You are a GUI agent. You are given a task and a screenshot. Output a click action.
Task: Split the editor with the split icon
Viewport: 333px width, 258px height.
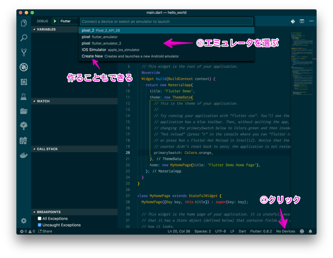click(302, 21)
